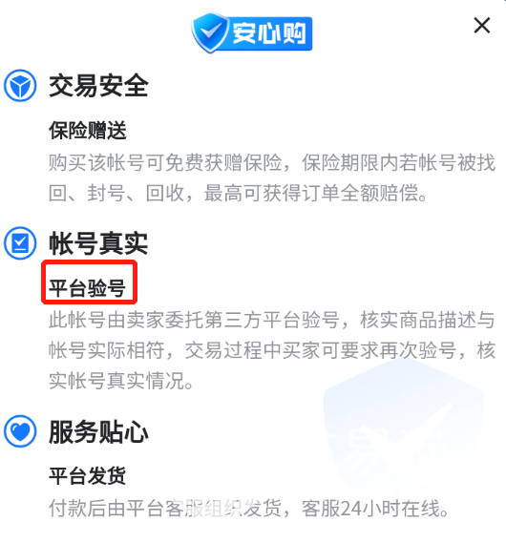Viewport: 506px width, 543px height.
Task: Click the text line 回、封号、回收
Action: point(238,193)
